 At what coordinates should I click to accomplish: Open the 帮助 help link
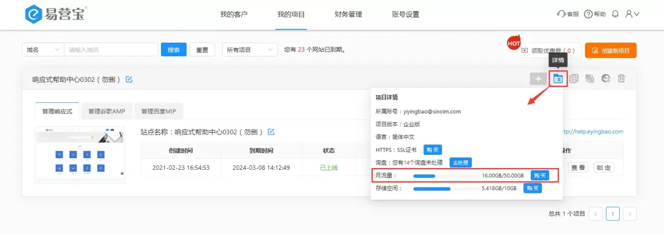pos(595,14)
